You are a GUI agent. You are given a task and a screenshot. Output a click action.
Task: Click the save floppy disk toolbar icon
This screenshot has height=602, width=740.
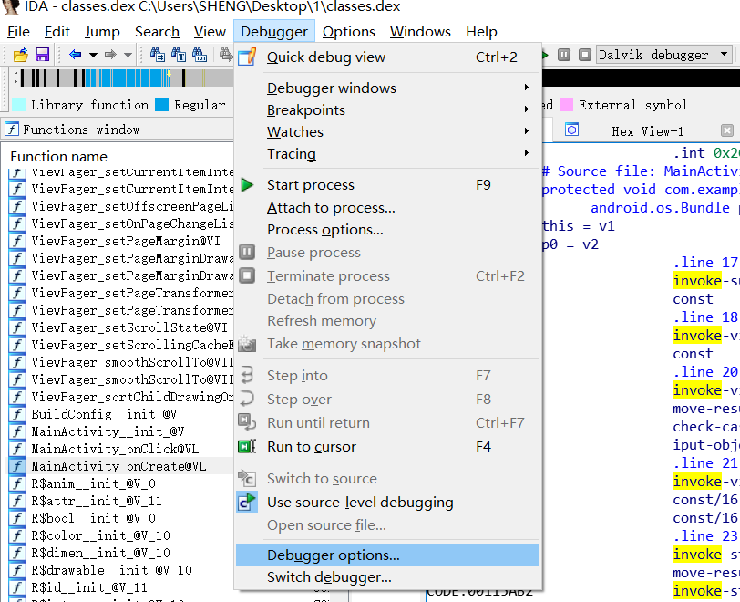point(43,55)
